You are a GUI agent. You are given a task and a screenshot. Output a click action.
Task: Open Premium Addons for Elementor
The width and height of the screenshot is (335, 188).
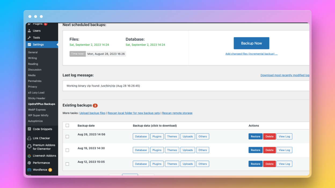30,147
